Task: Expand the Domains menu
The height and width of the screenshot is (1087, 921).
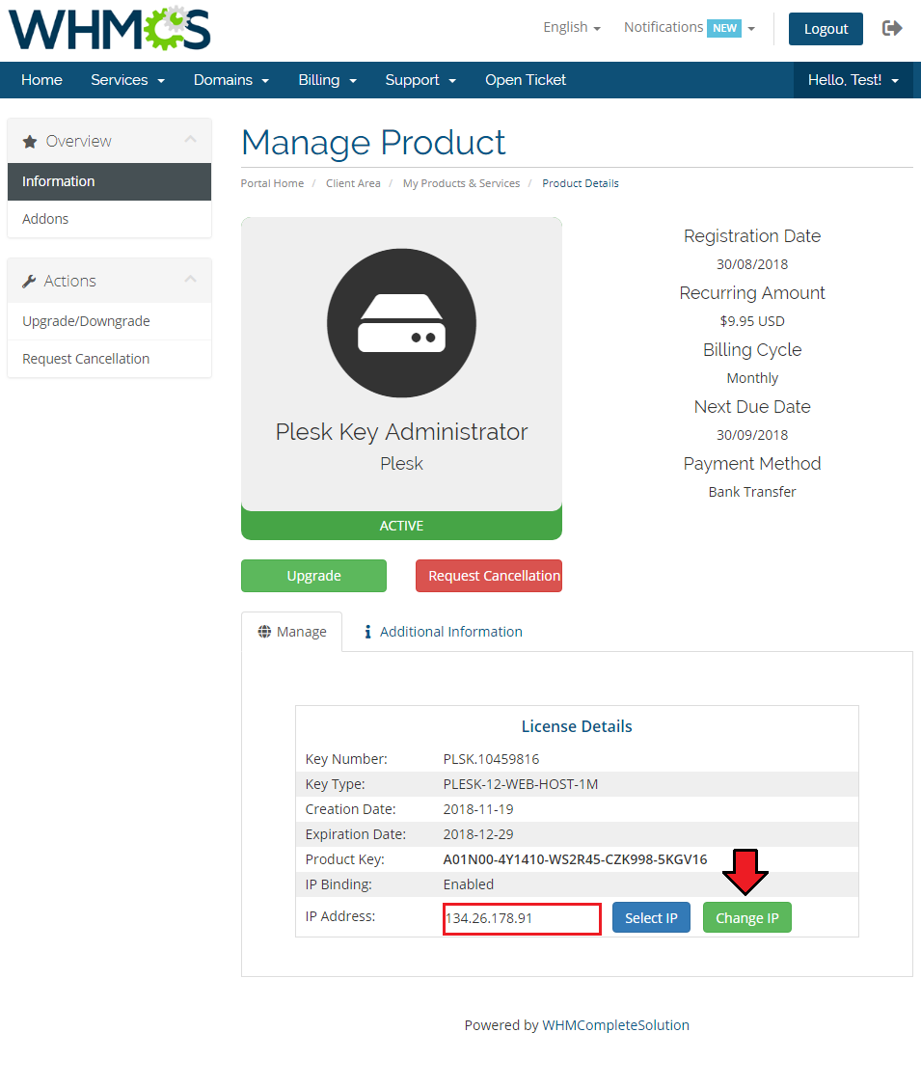Action: (230, 80)
